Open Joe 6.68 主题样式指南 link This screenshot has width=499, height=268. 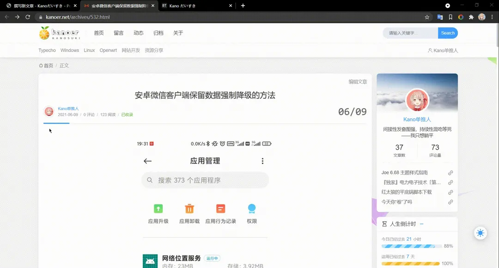(x=404, y=173)
